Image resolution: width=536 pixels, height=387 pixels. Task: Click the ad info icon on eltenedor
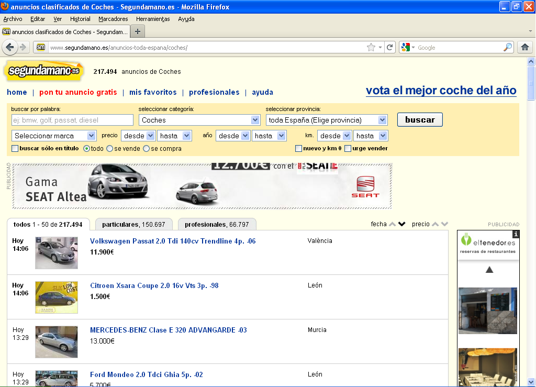tap(516, 234)
